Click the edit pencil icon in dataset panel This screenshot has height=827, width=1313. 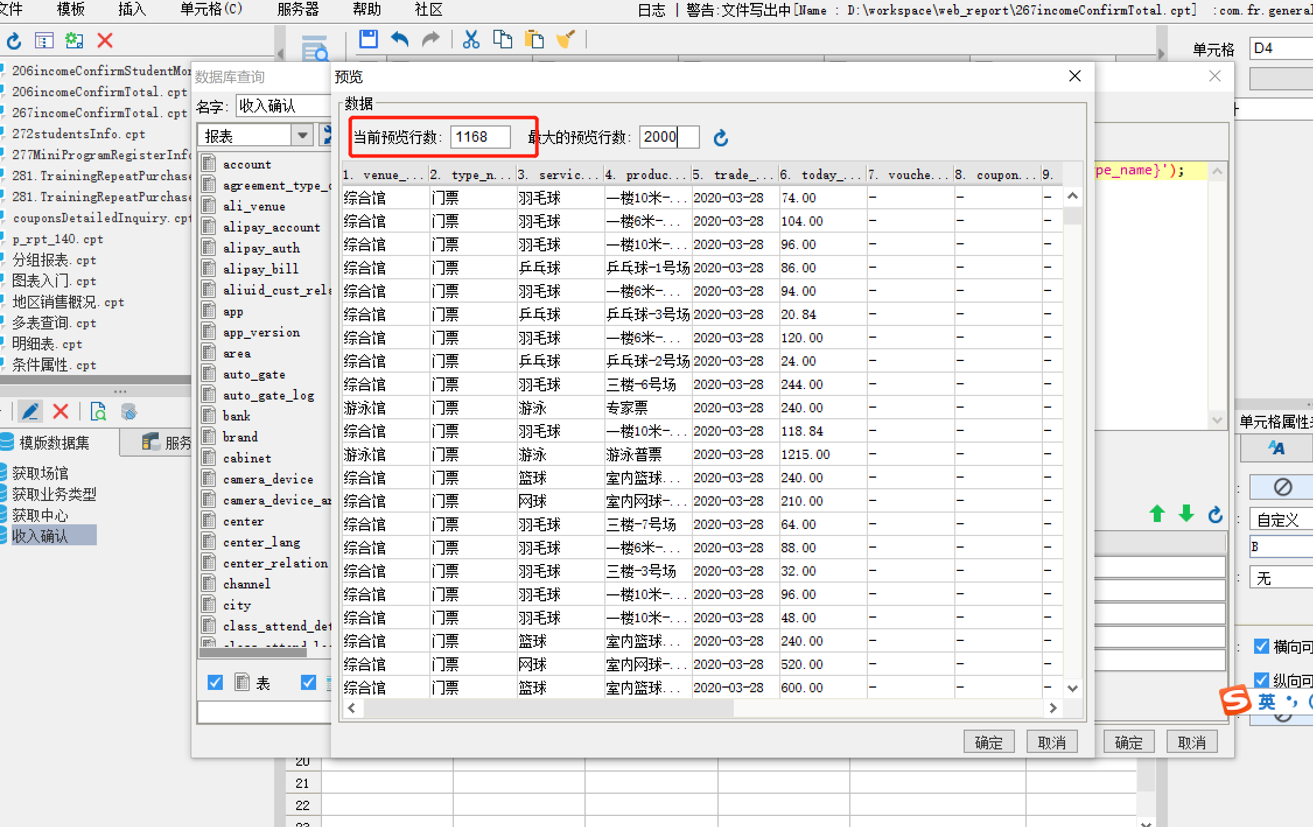click(30, 412)
